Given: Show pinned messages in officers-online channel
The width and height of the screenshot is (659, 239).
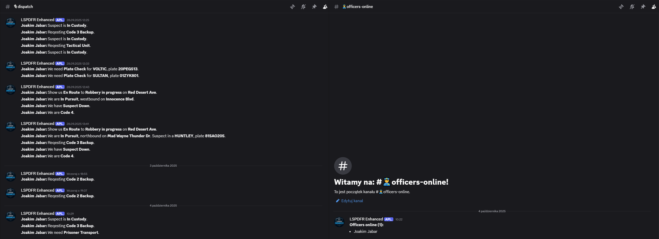Looking at the screenshot, I should click(643, 7).
